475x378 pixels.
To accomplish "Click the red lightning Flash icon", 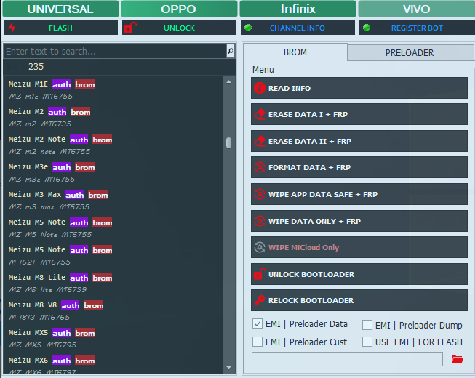I will click(12, 28).
